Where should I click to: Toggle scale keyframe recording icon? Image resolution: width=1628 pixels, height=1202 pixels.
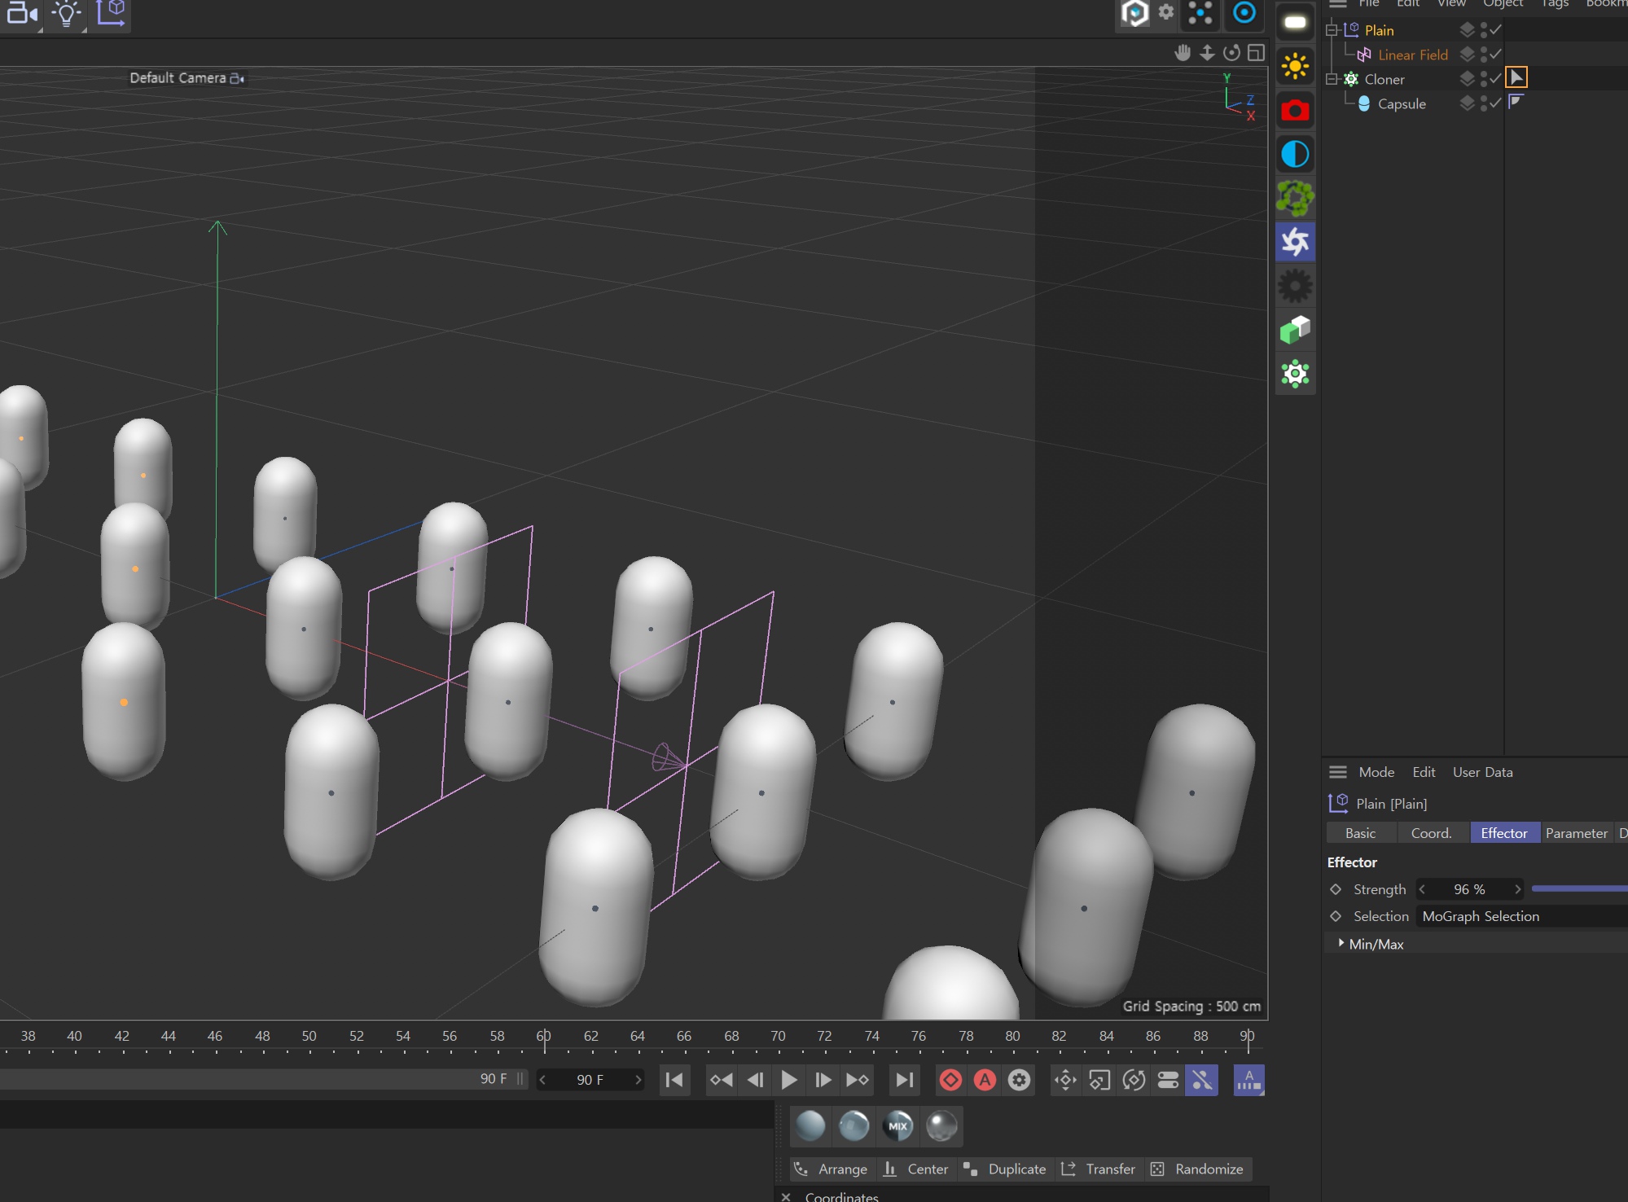1099,1080
